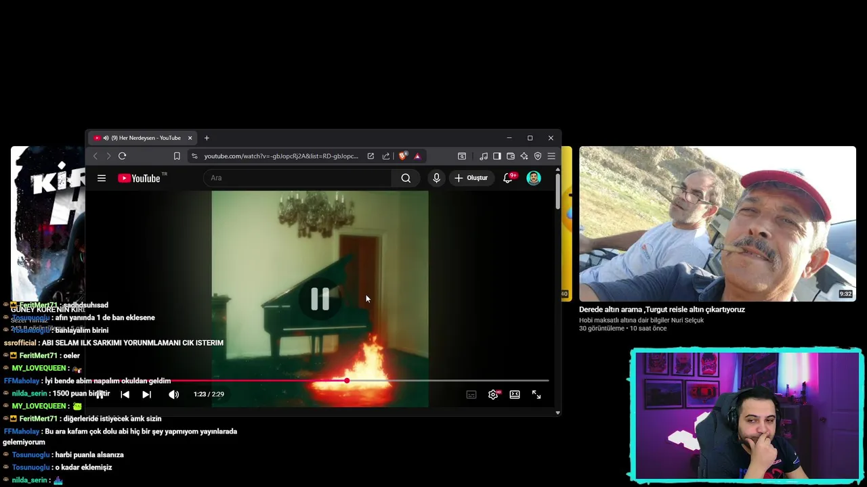Screen dimensions: 867x487
Task: Click FFMaholay's 'Bu ara kafam' message
Action: point(120,437)
